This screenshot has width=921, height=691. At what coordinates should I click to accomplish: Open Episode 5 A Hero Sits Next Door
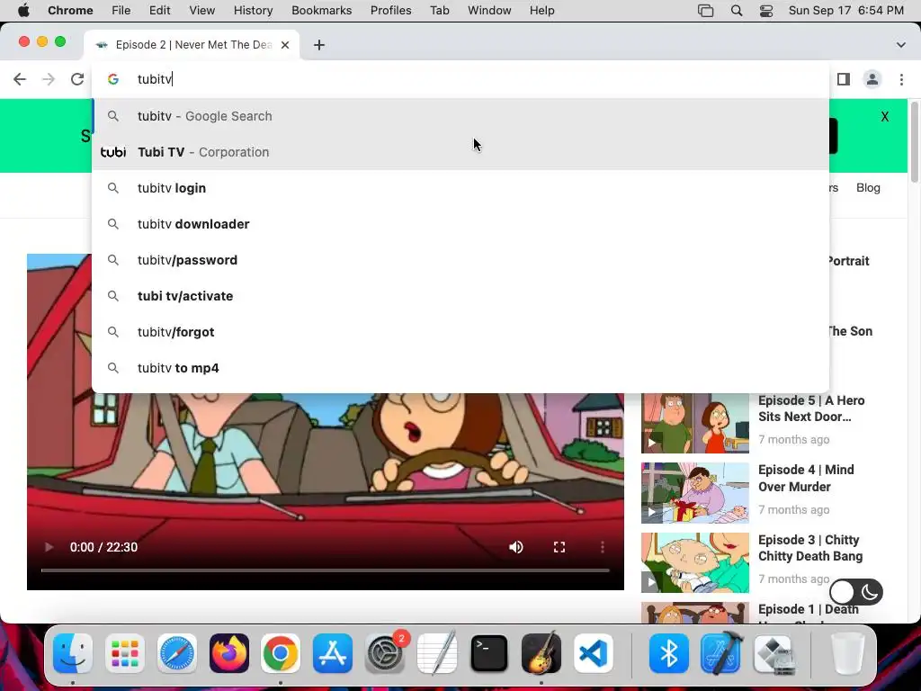pyautogui.click(x=811, y=408)
